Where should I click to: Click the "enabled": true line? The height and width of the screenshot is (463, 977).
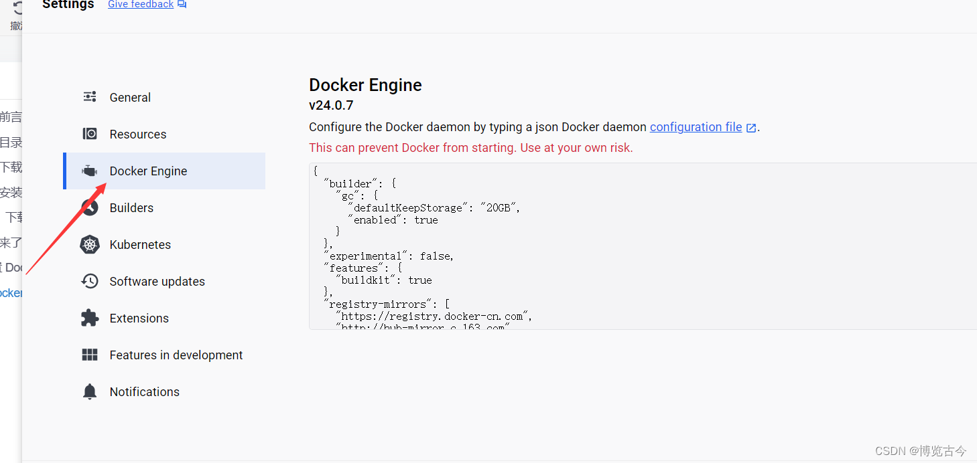(393, 220)
